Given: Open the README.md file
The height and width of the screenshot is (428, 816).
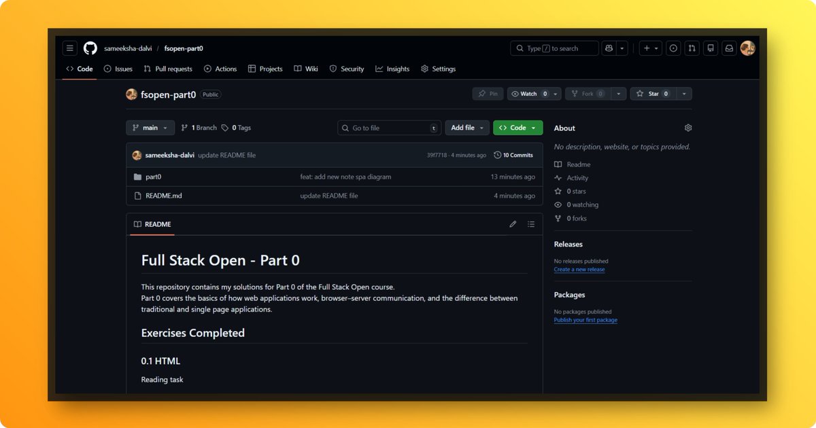Looking at the screenshot, I should coord(164,196).
